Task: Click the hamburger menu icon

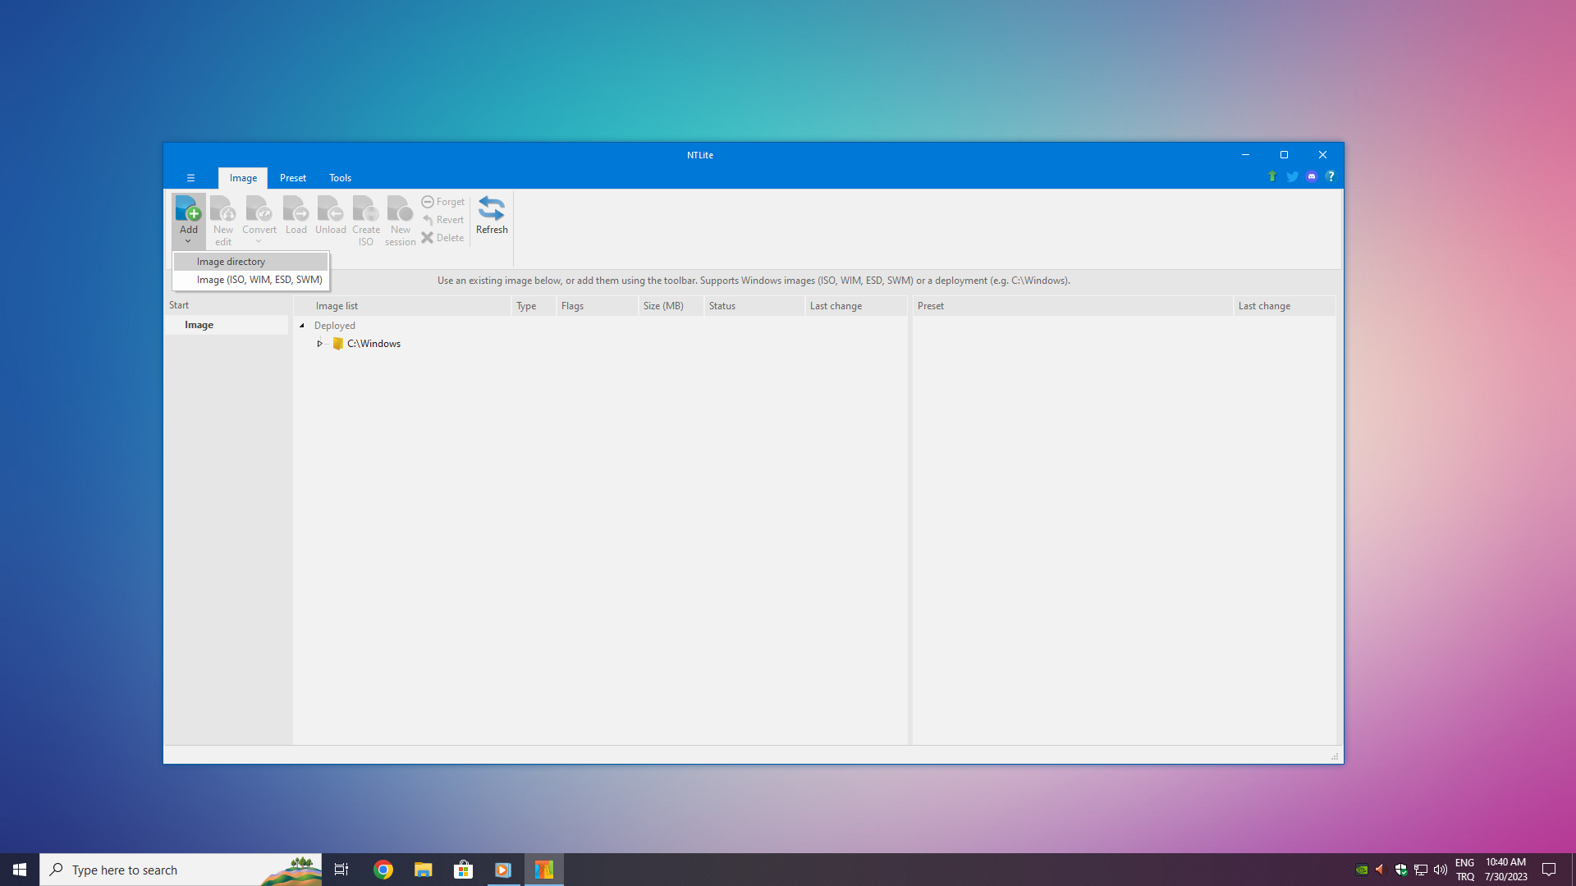Action: tap(190, 178)
